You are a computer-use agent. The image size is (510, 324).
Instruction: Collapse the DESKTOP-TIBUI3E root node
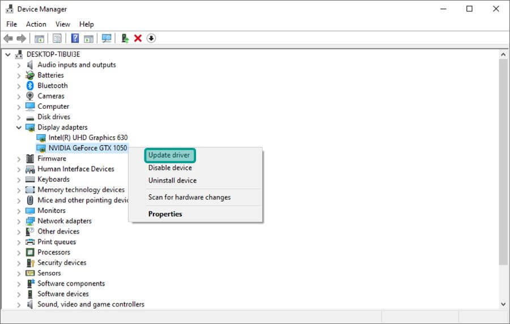(8, 54)
